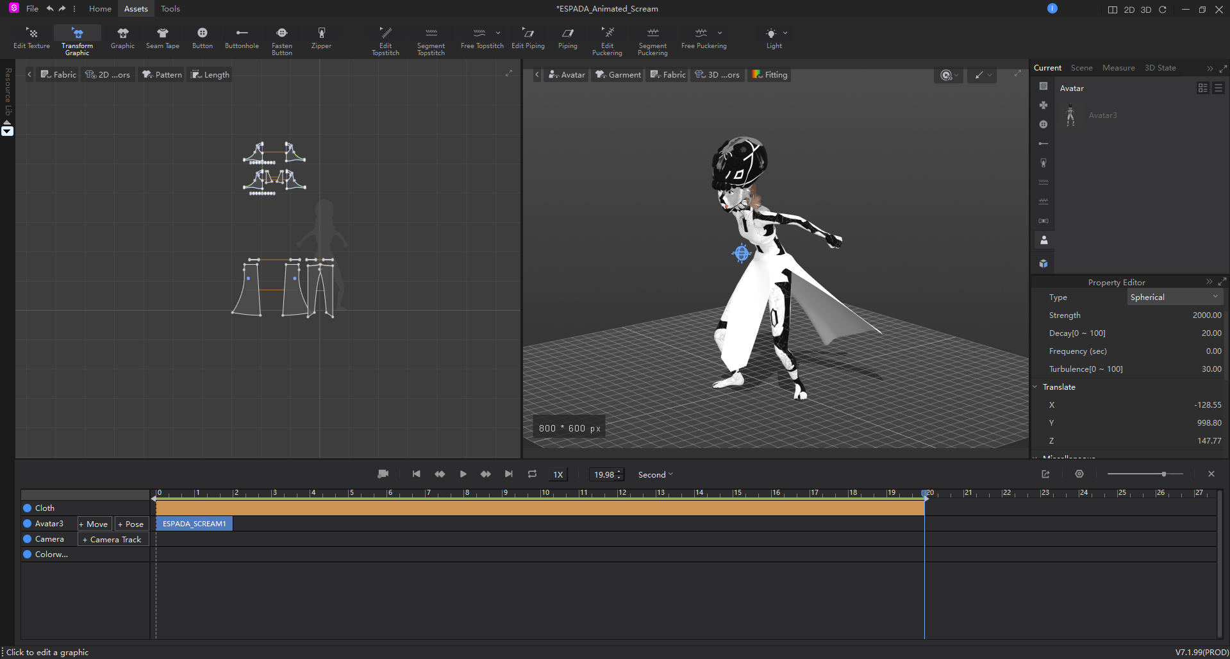Open Fitting options in 3D view
Screen dimensions: 1230x659
[x=770, y=74]
